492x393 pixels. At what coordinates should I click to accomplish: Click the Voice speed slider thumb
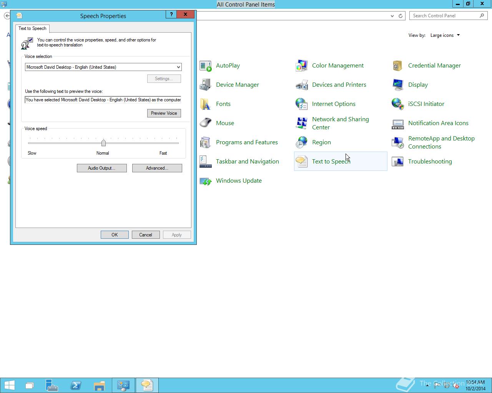pyautogui.click(x=103, y=143)
